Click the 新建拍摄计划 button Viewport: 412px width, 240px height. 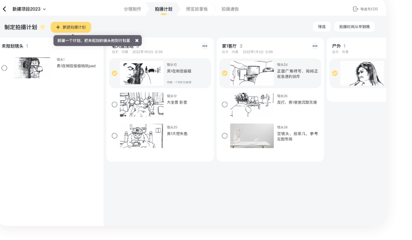point(71,27)
